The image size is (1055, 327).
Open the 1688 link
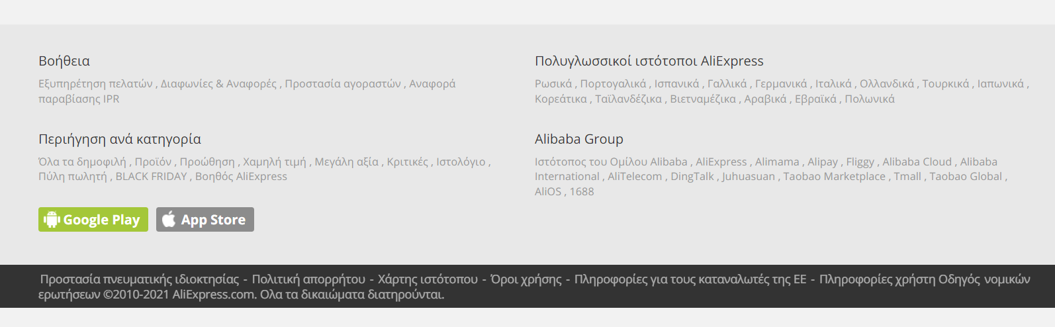[582, 191]
